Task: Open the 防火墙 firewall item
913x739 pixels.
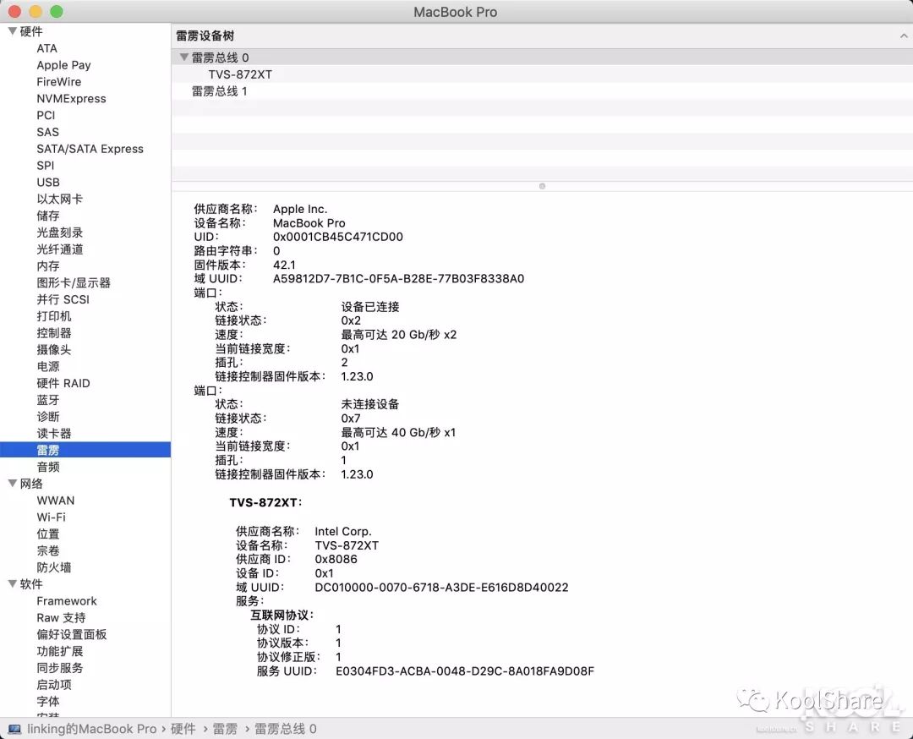Action: point(53,568)
